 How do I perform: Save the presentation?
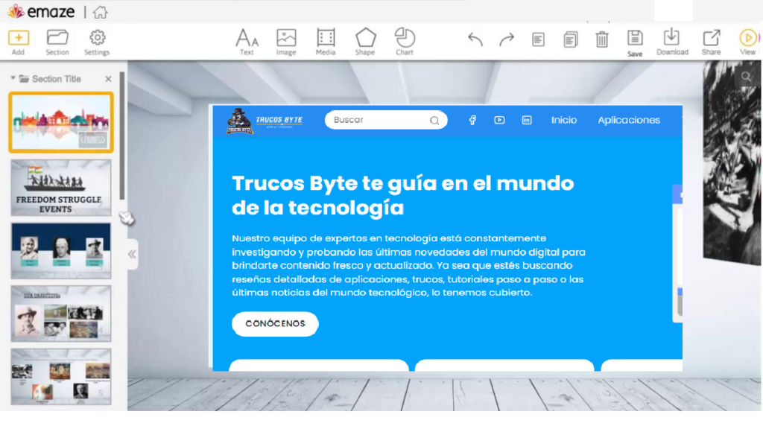(x=635, y=43)
